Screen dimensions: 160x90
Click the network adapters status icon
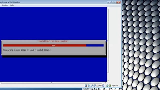[x=94, y=85]
